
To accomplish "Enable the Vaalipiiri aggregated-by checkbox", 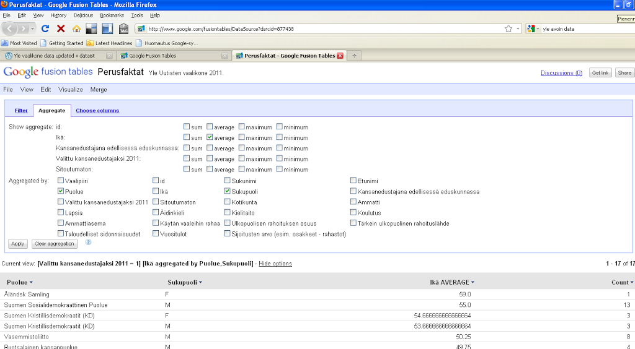I will click(61, 181).
